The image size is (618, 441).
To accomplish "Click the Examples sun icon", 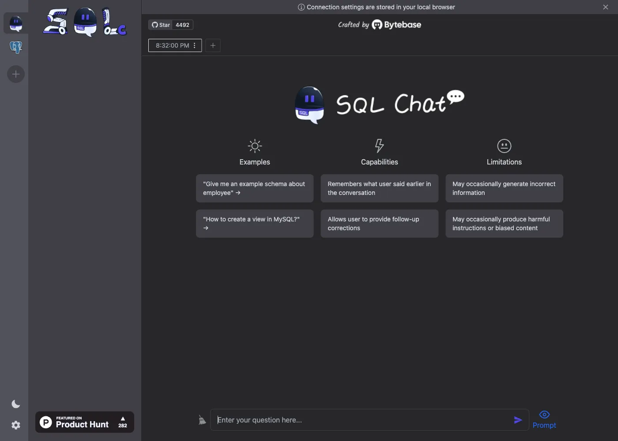I will pos(255,146).
